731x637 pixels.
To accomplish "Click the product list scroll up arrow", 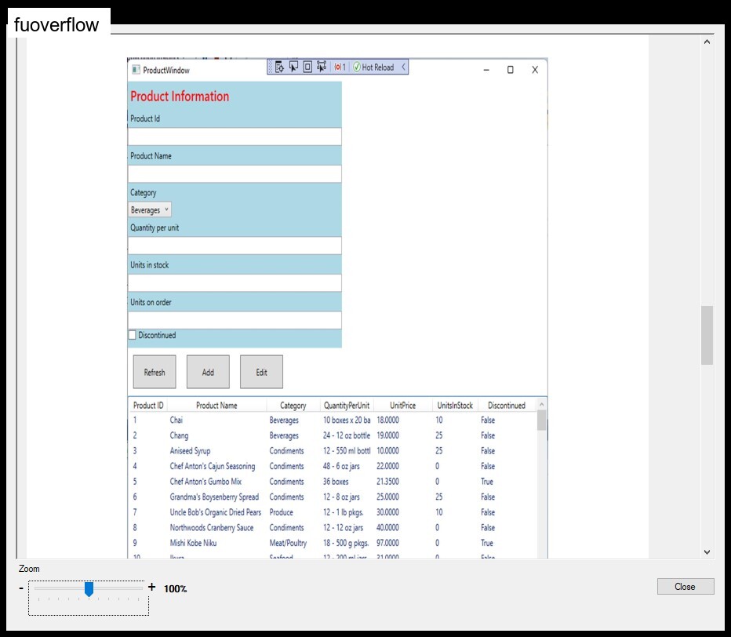I will tap(542, 404).
